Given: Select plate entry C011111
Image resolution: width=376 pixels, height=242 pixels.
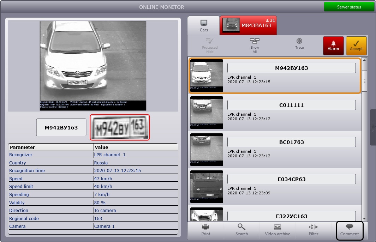Looking at the screenshot, I should tap(291, 105).
